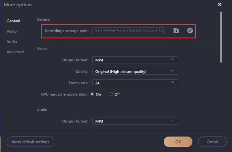
Task: Open the audio Output format MP3 dropdown
Action: click(135, 121)
